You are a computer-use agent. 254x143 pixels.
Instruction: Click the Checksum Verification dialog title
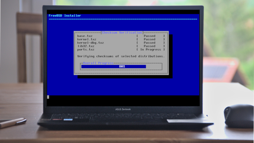[x=122, y=33]
